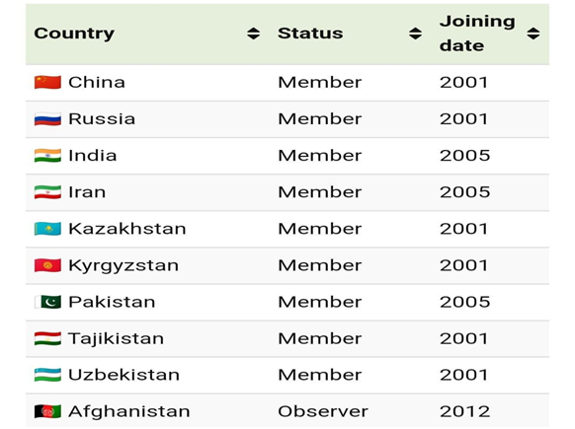This screenshot has width=575, height=429.
Task: Sort by Joining date column arrows
Action: point(534,34)
